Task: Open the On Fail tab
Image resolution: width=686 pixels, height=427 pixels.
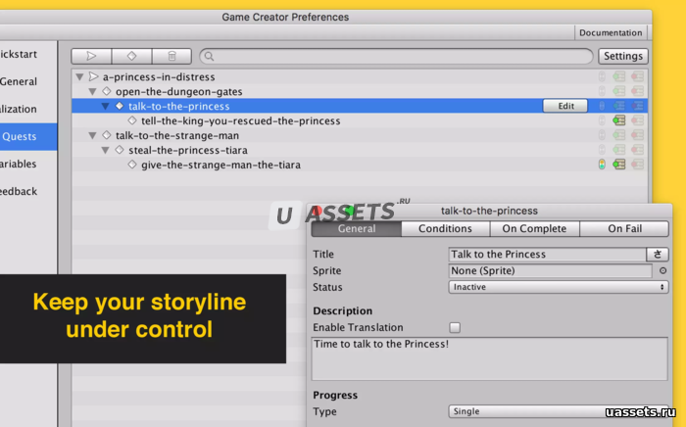Action: (624, 228)
